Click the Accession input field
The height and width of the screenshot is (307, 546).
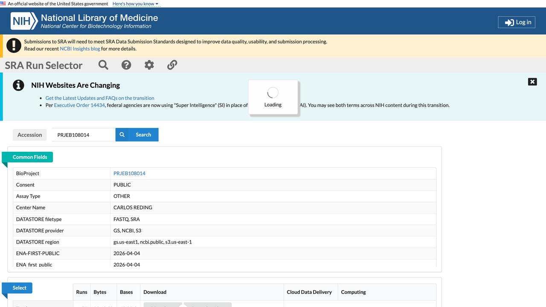point(84,135)
